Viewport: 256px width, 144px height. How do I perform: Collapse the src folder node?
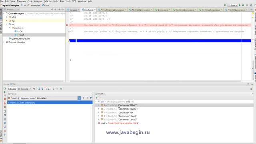7,24
